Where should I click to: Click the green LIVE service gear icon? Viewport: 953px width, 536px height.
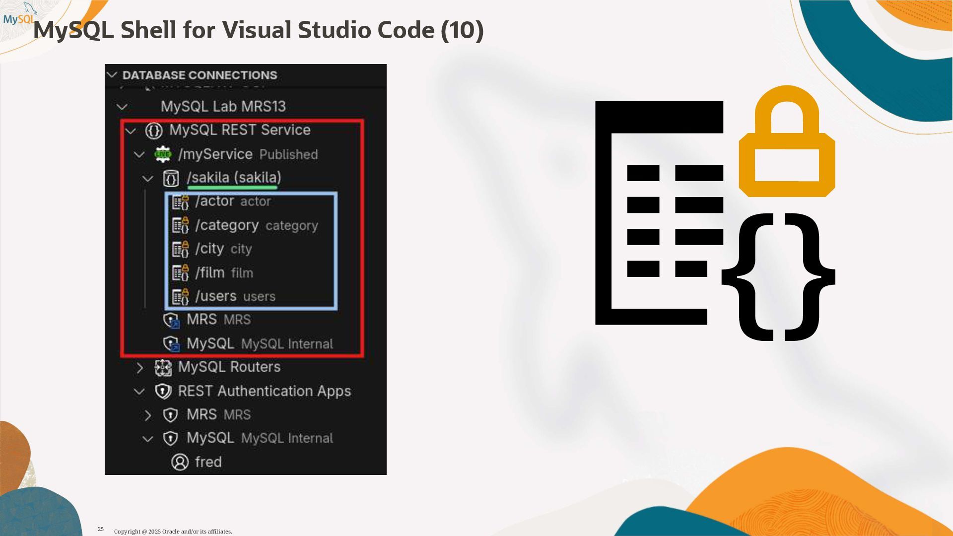click(x=163, y=154)
